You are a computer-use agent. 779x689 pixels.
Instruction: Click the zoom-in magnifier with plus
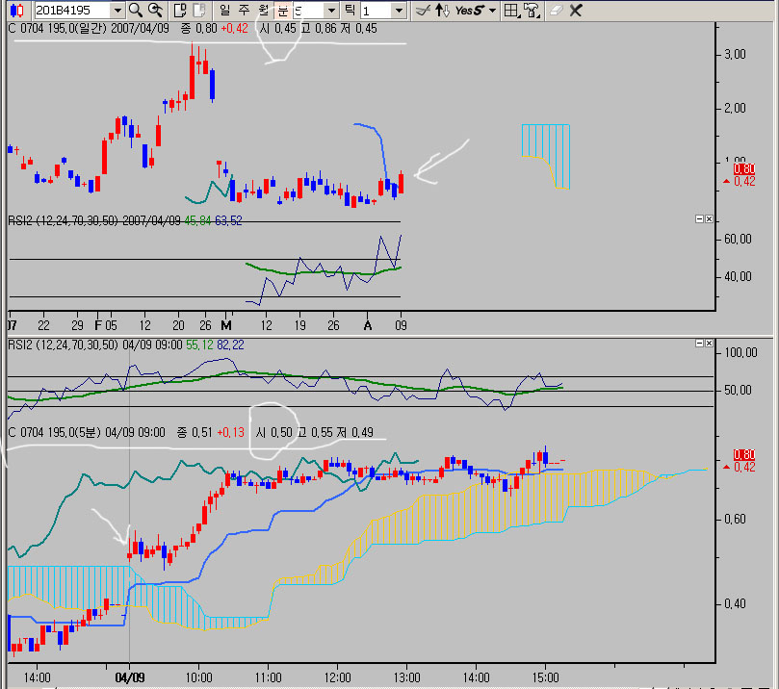(154, 11)
